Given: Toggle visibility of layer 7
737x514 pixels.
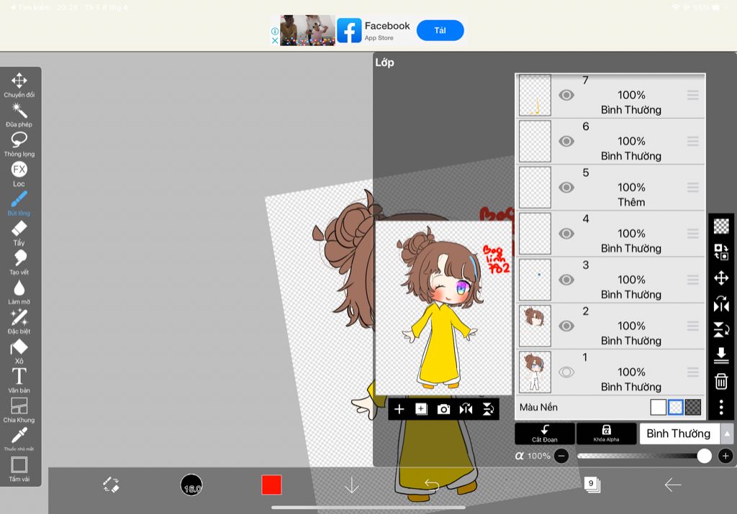Looking at the screenshot, I should point(566,96).
